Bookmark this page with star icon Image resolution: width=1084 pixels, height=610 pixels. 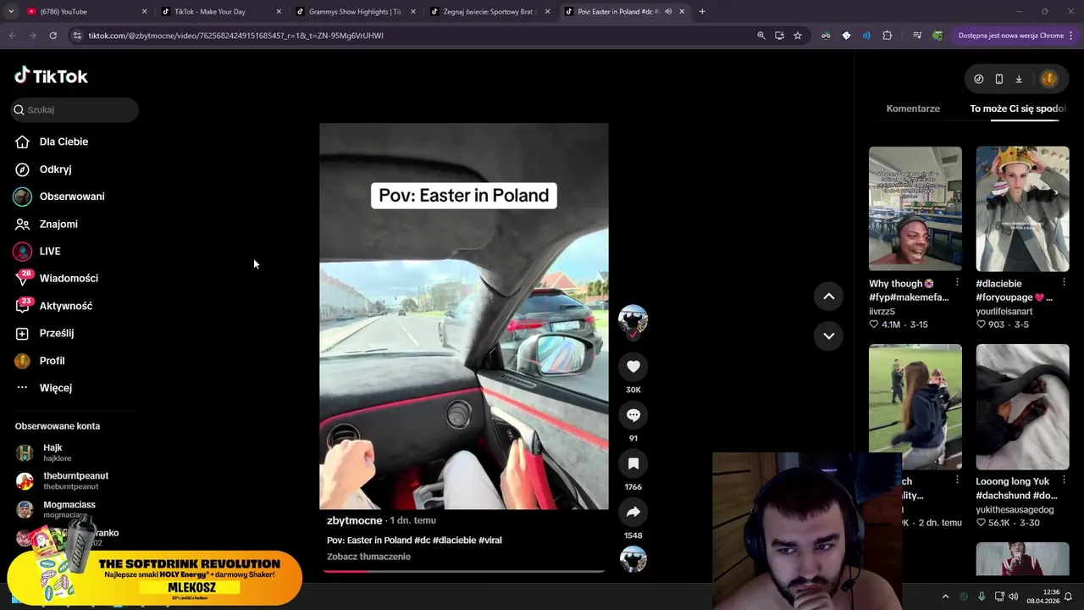click(798, 36)
